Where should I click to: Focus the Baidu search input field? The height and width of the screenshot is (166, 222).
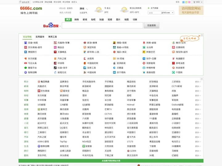pyautogui.click(x=102, y=26)
